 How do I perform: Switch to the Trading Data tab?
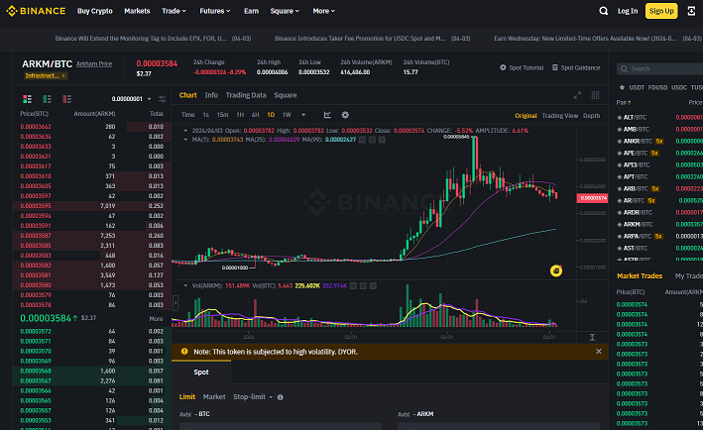246,95
